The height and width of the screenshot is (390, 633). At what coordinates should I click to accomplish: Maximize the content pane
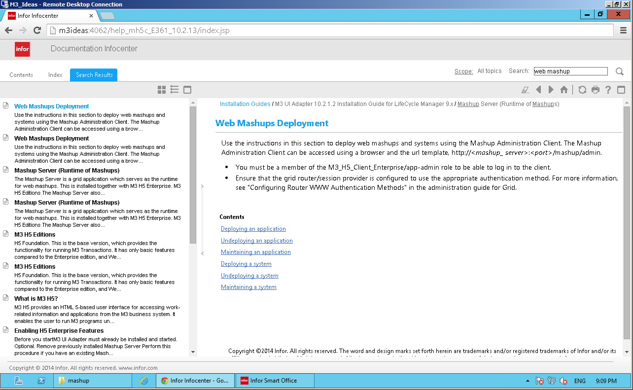[x=621, y=90]
